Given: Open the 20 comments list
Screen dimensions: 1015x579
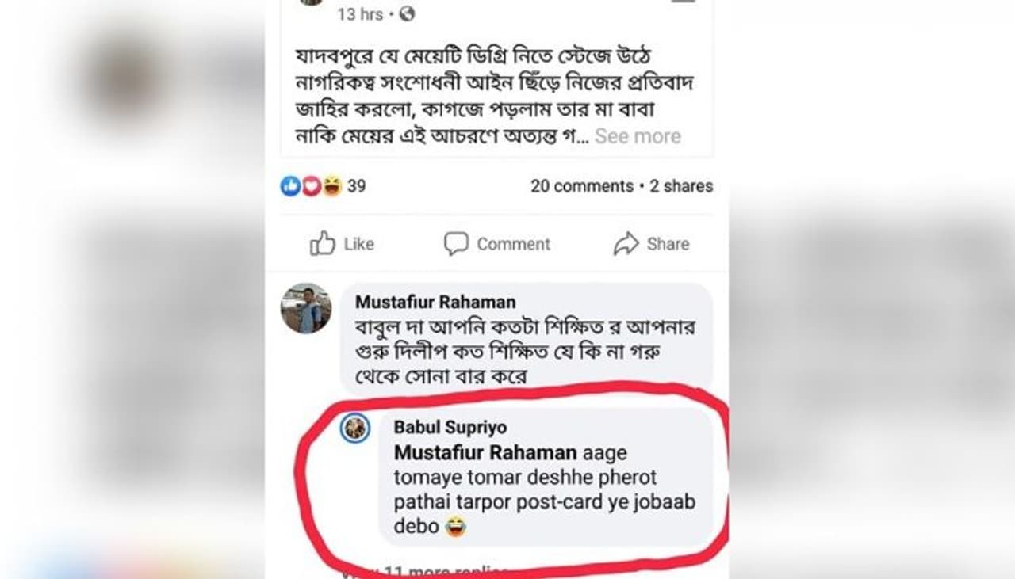Looking at the screenshot, I should click(581, 186).
